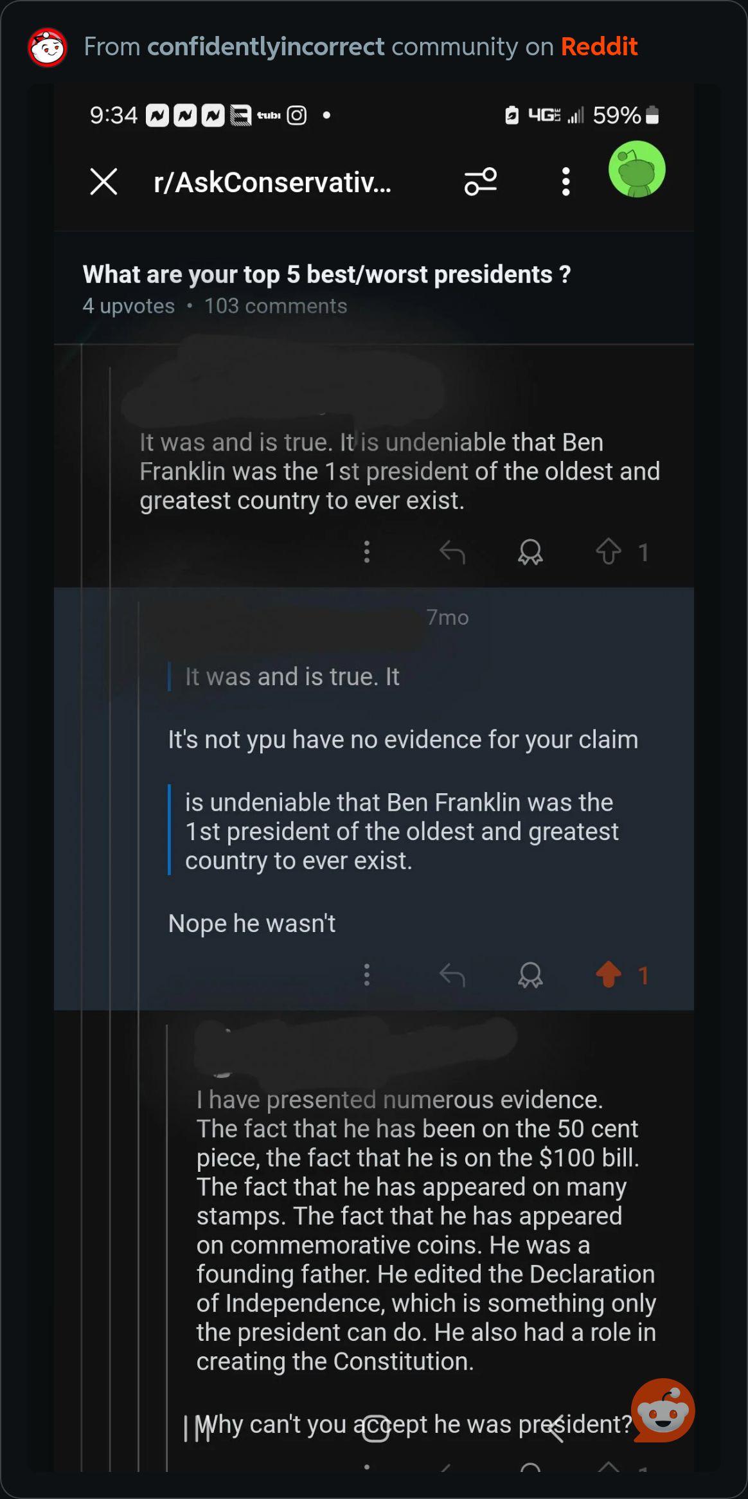Reply to the "Nope he wasn't" comment
The width and height of the screenshot is (748, 1499).
click(452, 975)
